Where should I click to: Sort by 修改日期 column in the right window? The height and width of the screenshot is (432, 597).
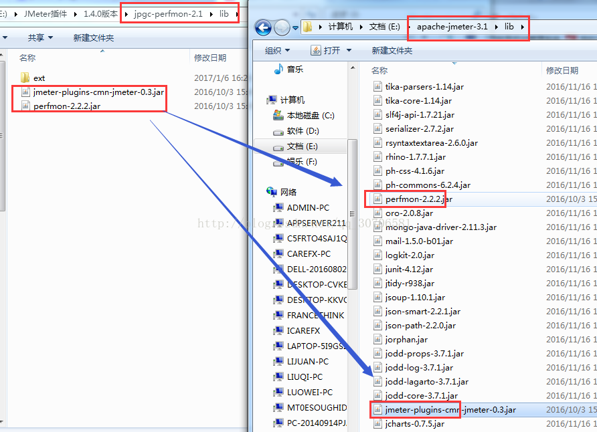(562, 70)
